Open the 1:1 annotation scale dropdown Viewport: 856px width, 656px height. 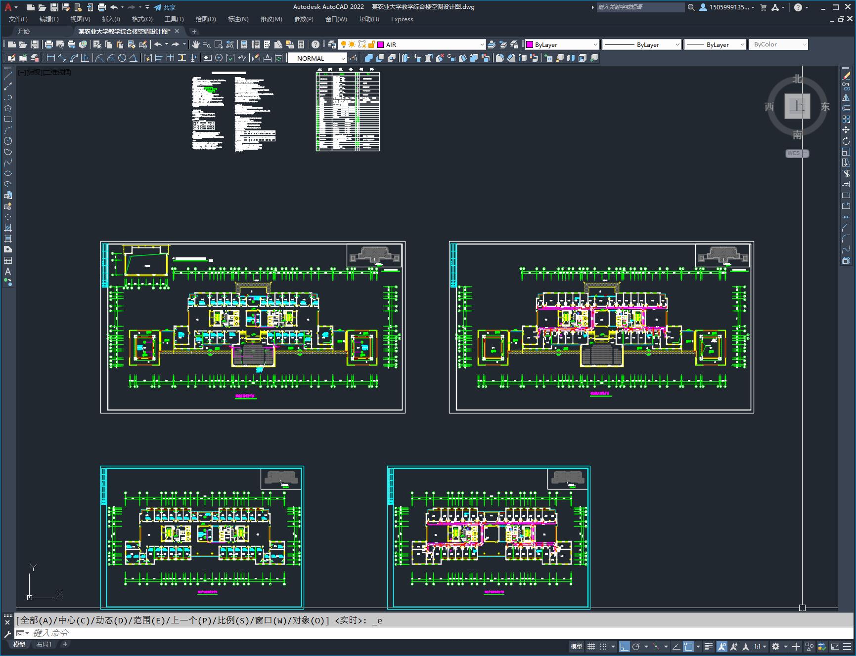pyautogui.click(x=760, y=646)
